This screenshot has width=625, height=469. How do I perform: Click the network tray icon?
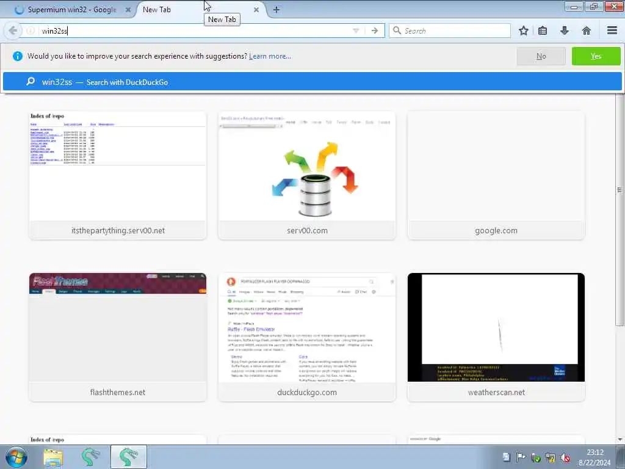(551, 457)
